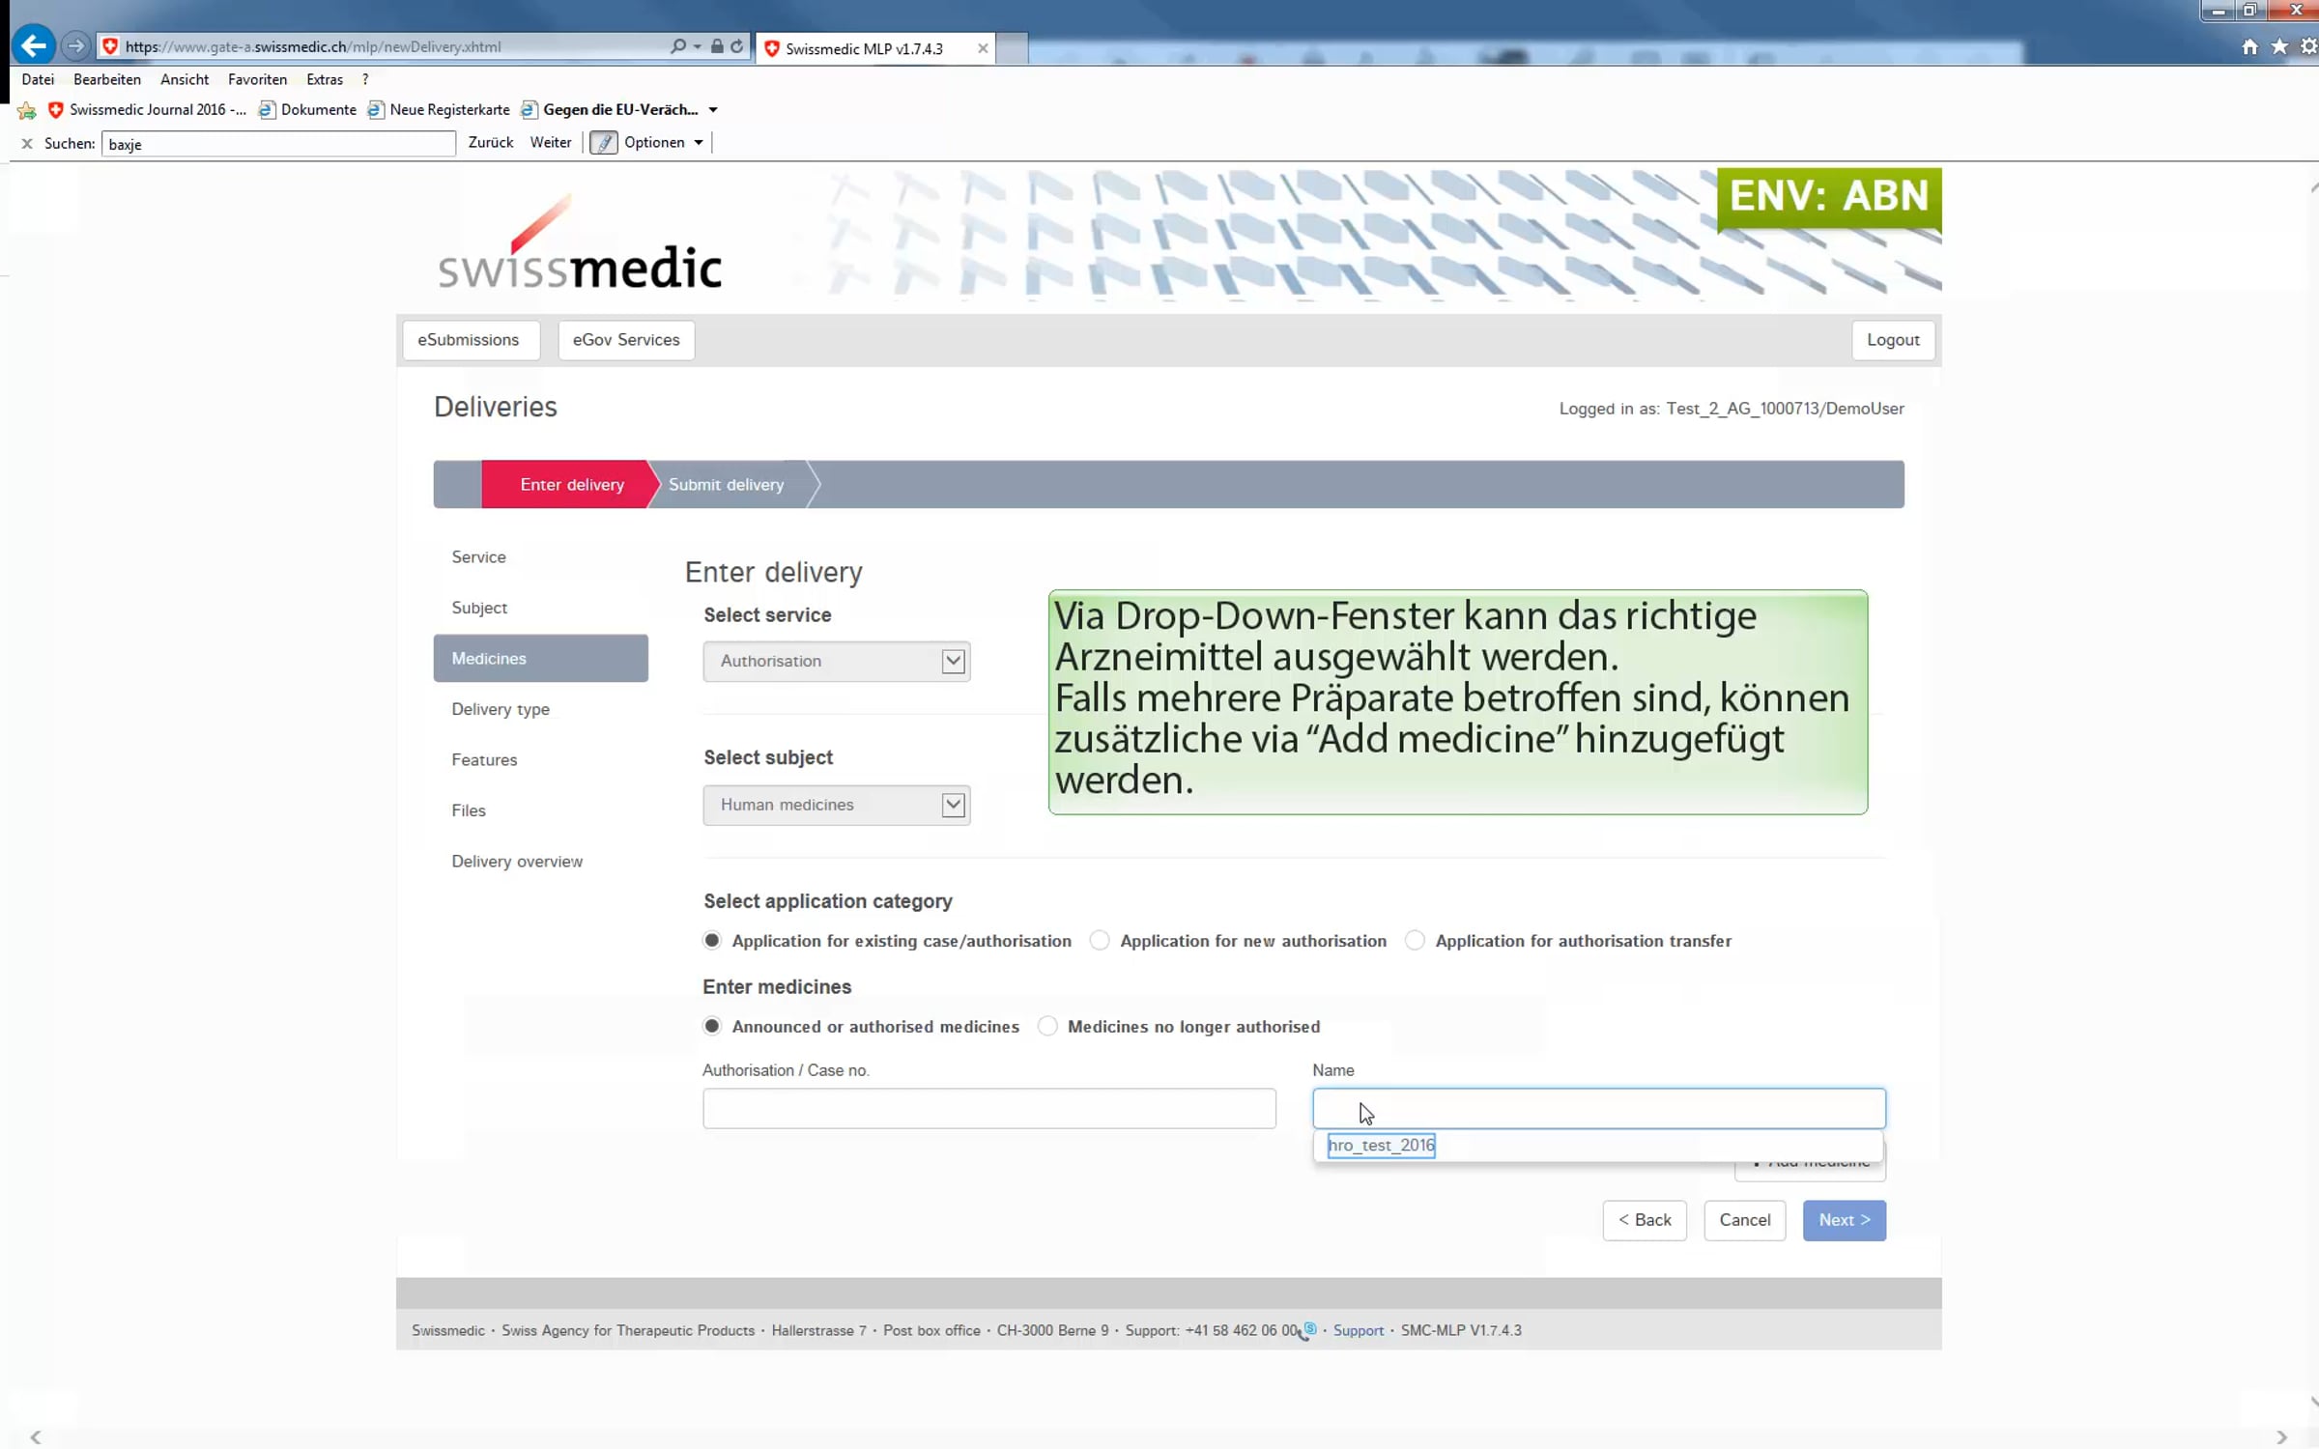This screenshot has height=1449, width=2319.
Task: Click the security lock icon in address bar
Action: pos(717,46)
